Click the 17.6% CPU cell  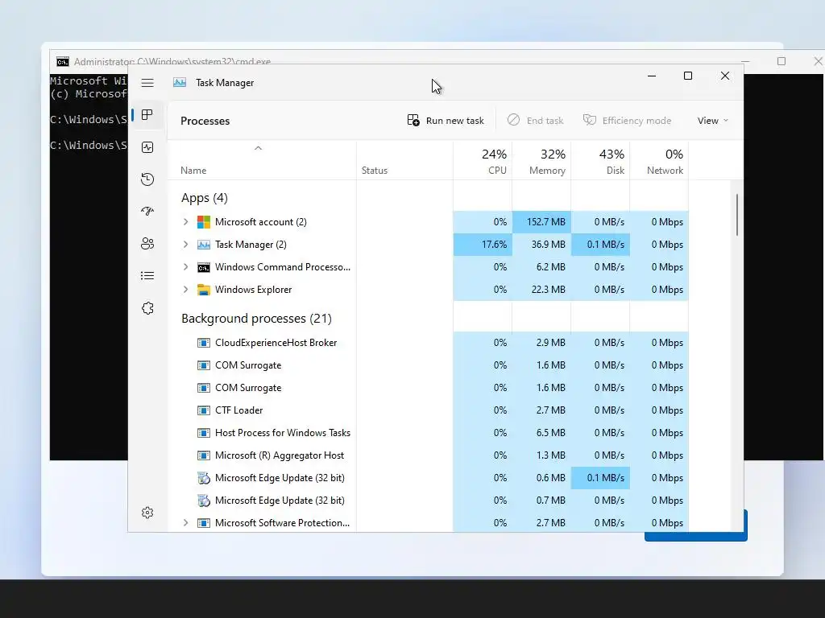tap(483, 245)
